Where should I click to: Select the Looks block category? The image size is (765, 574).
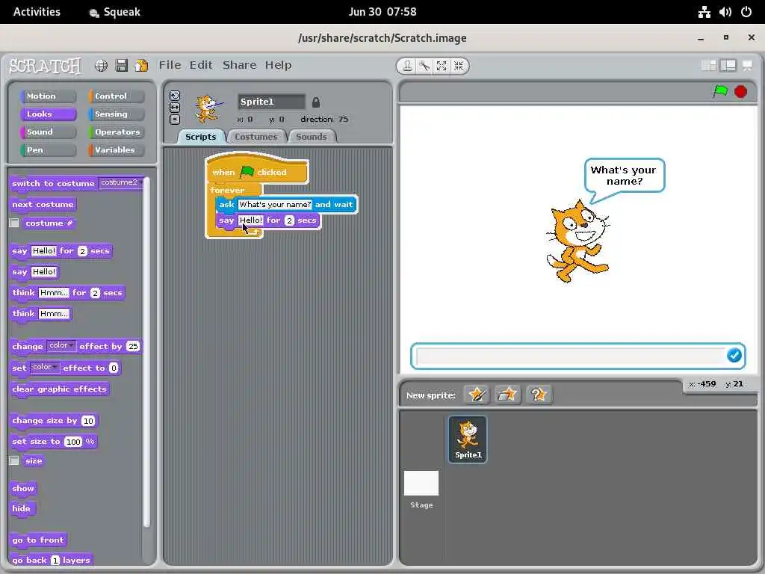(x=48, y=114)
